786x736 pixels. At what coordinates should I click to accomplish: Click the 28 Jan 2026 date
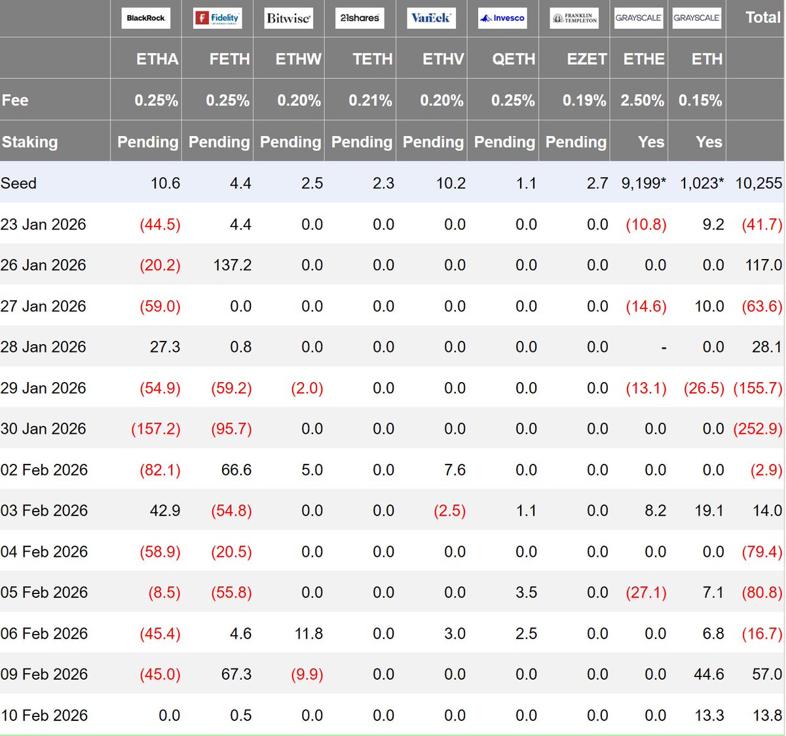click(43, 347)
